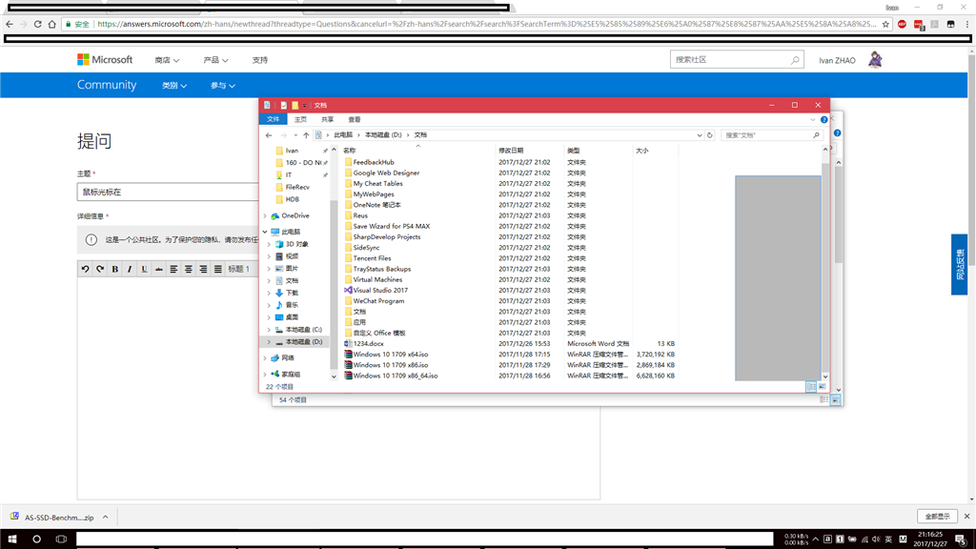Toggle underline formatting in the editor
The width and height of the screenshot is (976, 549).
tap(145, 269)
